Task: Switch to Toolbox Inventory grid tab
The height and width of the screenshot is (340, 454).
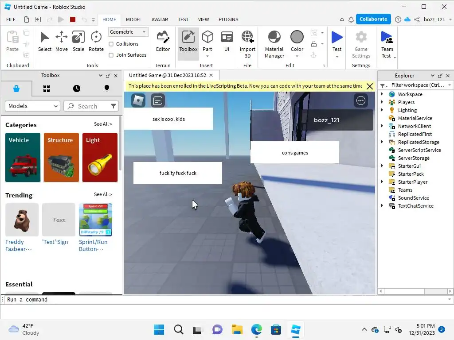Action: coord(47,89)
